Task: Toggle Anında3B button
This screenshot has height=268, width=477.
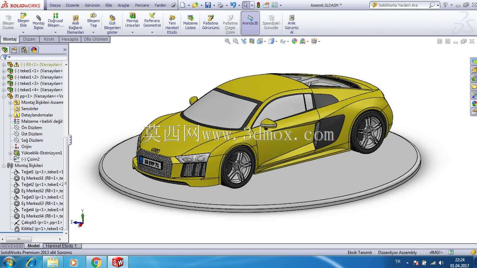Action: [x=250, y=23]
